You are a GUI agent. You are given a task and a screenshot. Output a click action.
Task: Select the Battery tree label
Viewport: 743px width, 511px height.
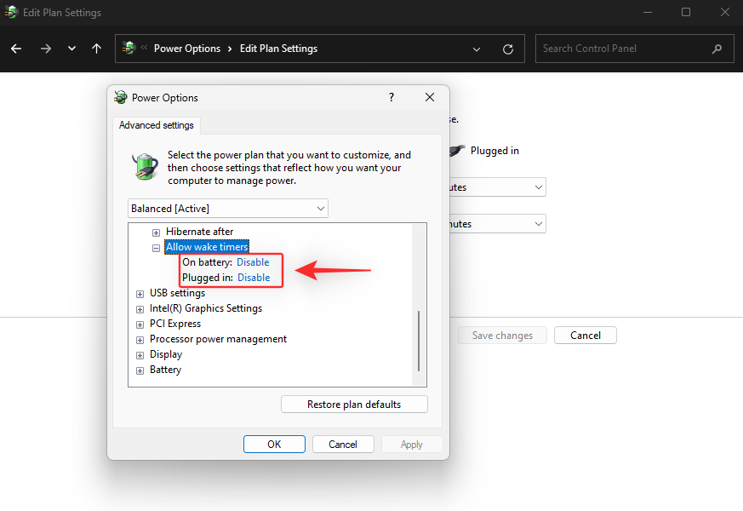click(x=165, y=370)
